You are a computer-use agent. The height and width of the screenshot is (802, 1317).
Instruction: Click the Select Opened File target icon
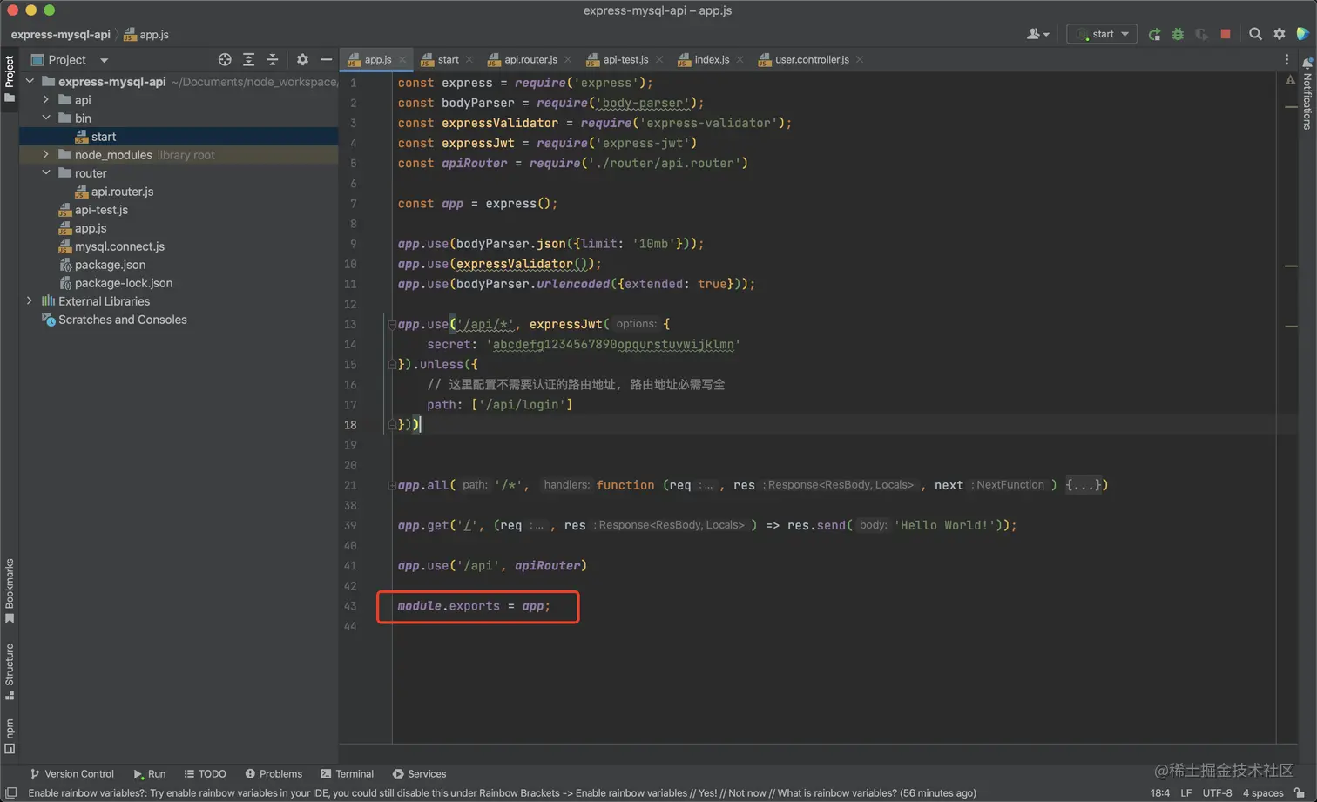pyautogui.click(x=225, y=60)
